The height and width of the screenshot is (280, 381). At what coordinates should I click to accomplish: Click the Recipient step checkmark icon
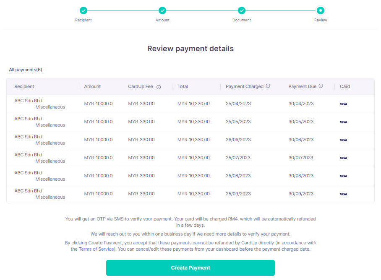83,10
